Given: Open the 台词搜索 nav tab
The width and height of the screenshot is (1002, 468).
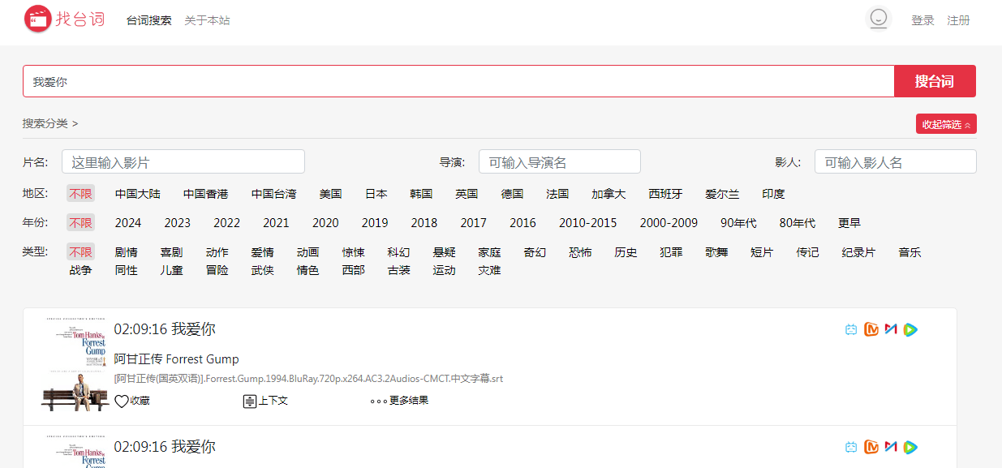Looking at the screenshot, I should click(x=148, y=20).
